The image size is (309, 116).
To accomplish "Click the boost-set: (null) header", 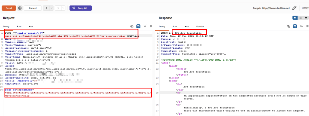I will point(174,42).
